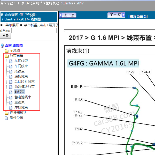Expand the 示意图 folder plus toggle
Image resolution: width=155 pixels, height=155 pixels.
(2, 51)
